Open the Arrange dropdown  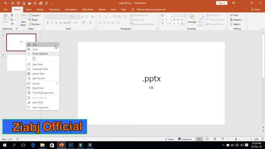point(192,20)
